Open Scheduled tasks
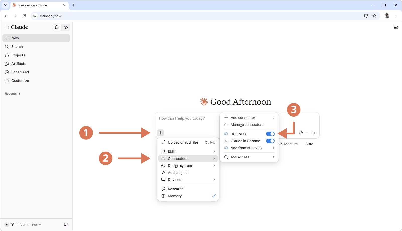 point(36,72)
